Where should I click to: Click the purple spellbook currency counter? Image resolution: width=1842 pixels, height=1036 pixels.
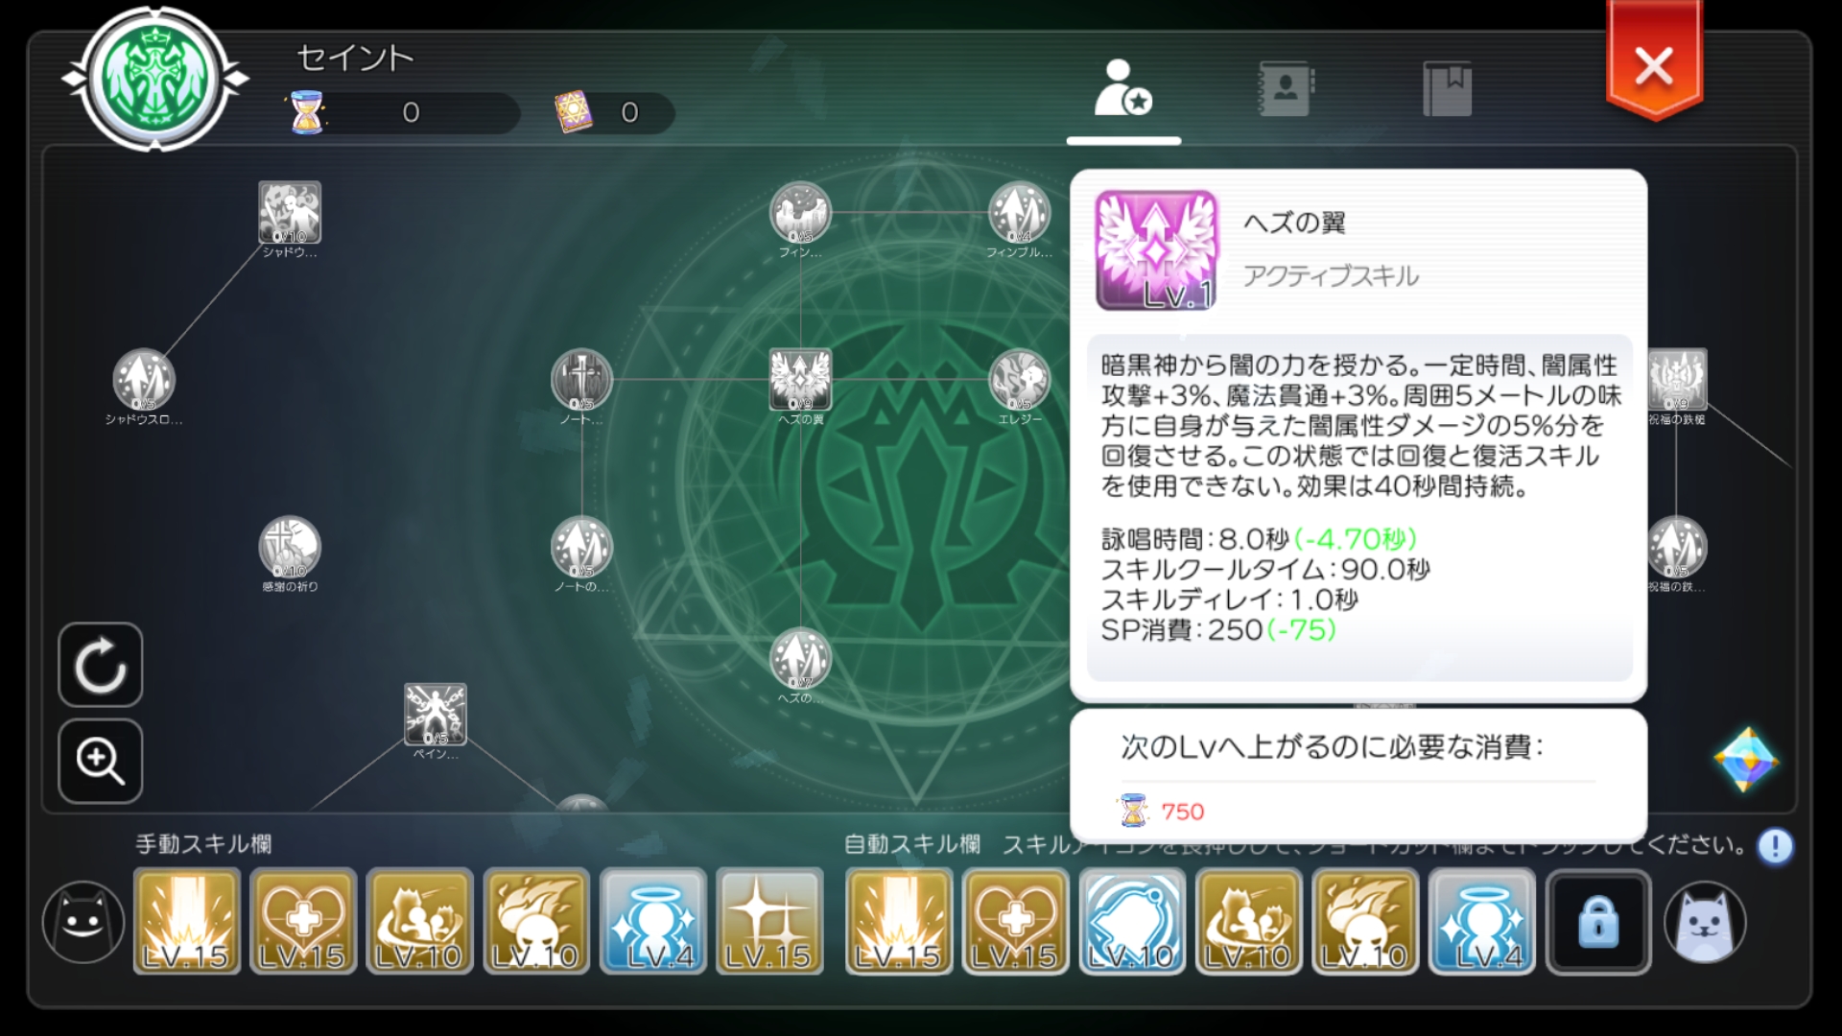tap(614, 112)
